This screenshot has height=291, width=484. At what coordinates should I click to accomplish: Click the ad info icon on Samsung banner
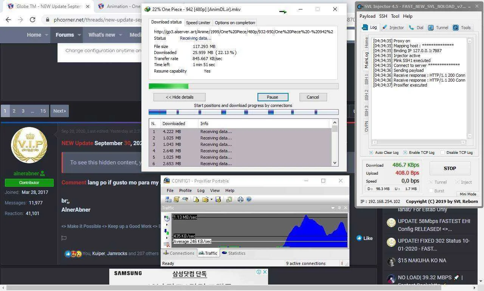point(259,272)
